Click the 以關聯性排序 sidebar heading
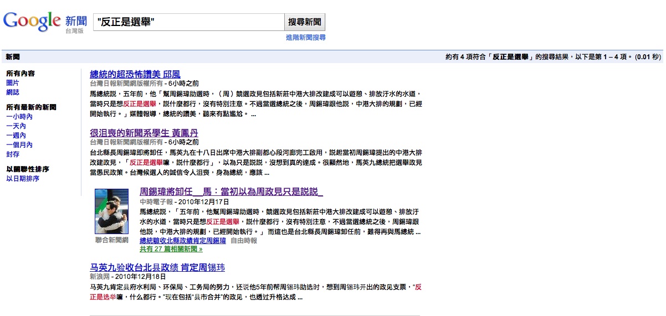The height and width of the screenshot is (316, 666). (28, 169)
